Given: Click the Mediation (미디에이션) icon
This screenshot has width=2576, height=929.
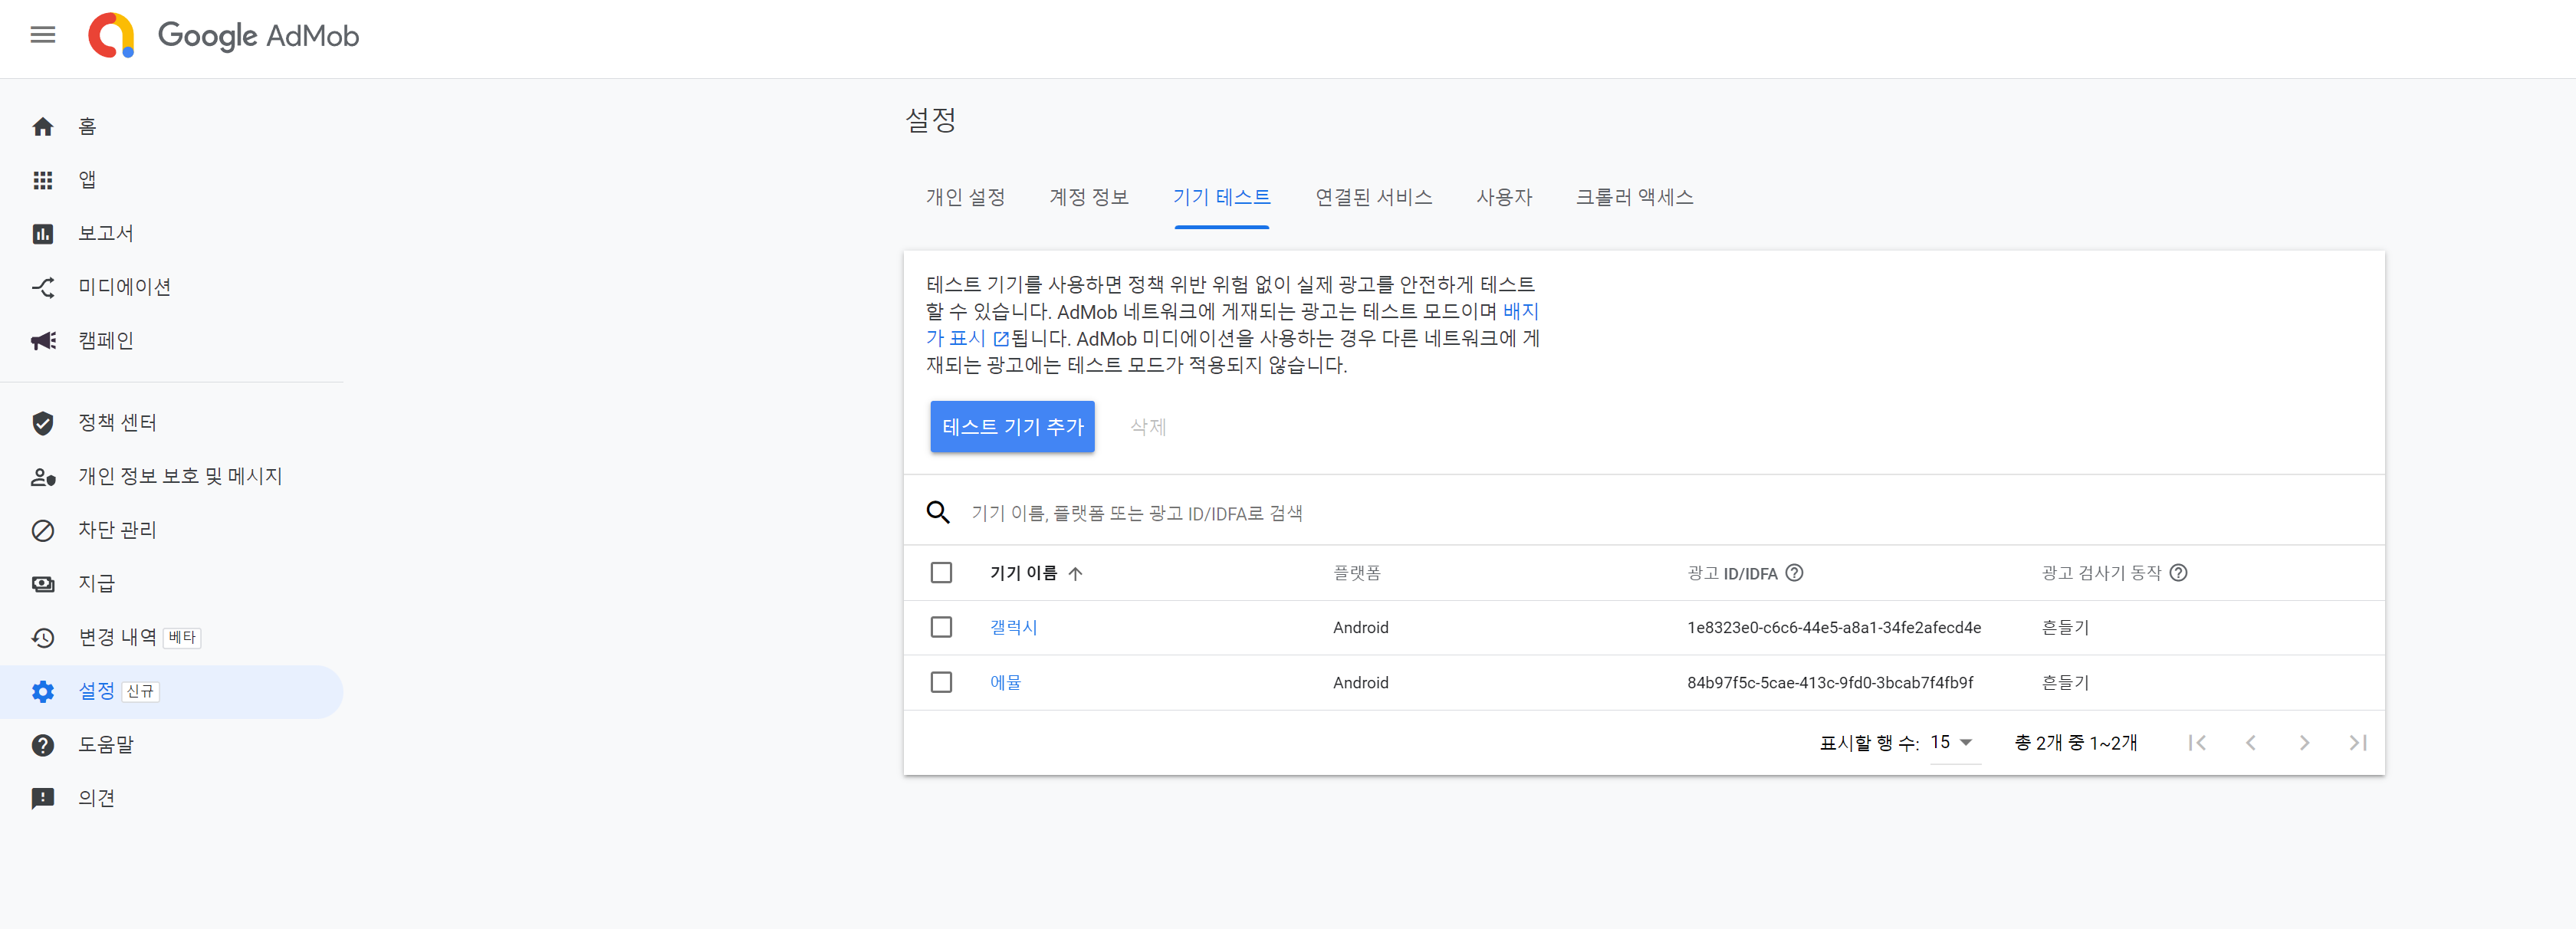Looking at the screenshot, I should (x=42, y=288).
